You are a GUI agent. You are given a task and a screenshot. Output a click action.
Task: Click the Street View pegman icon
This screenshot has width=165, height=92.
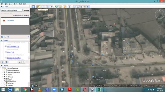(160, 30)
